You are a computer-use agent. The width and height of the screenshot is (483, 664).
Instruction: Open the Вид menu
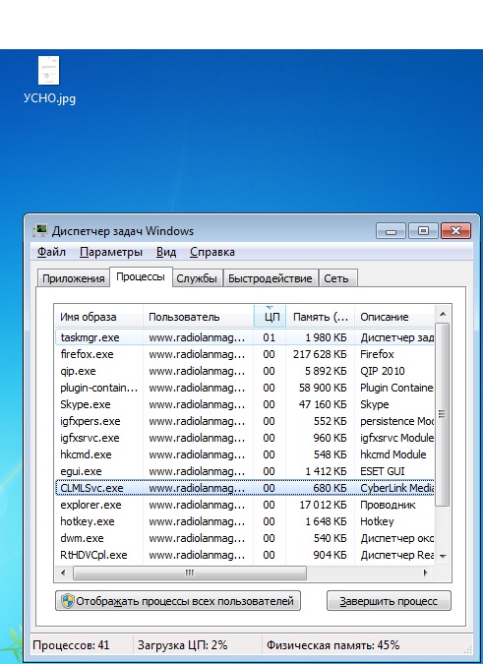point(166,252)
